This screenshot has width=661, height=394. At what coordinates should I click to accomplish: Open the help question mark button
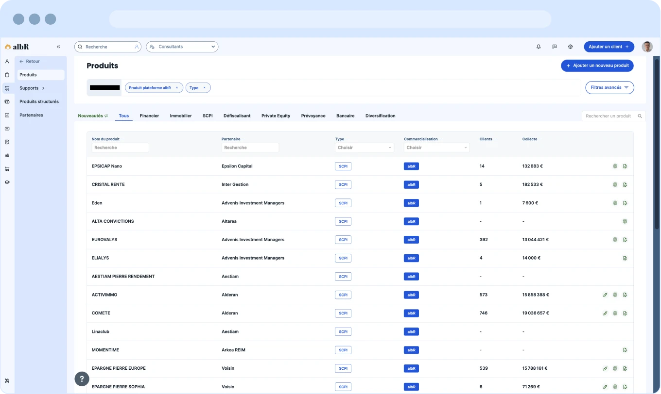tap(82, 378)
